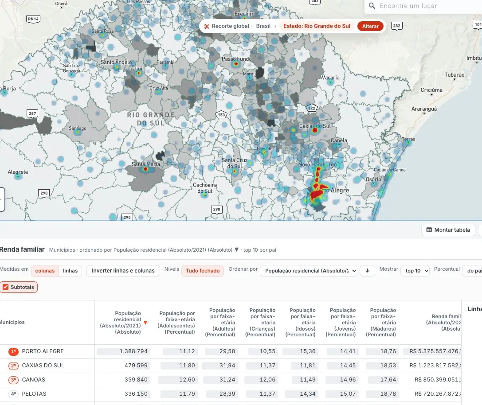Select the PORTO ALEGRE row label
The image size is (482, 405).
(43, 351)
